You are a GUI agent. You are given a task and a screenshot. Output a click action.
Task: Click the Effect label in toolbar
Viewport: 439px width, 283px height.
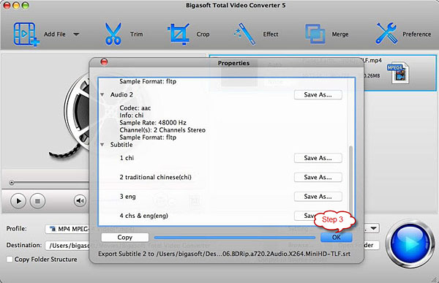(x=271, y=34)
